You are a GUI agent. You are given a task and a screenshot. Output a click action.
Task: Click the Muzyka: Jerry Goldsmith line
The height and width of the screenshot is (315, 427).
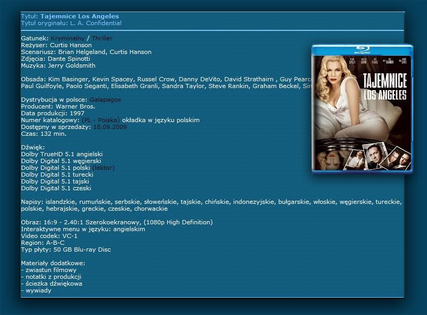58,66
